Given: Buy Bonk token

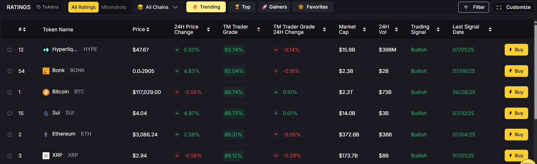Looking at the screenshot, I should click(x=516, y=71).
